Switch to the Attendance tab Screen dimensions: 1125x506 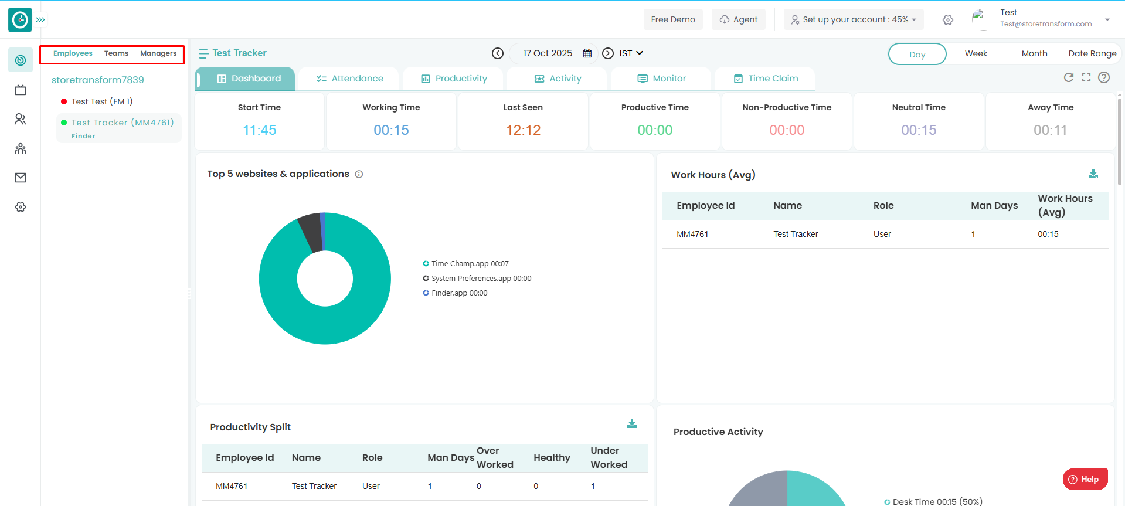coord(349,79)
